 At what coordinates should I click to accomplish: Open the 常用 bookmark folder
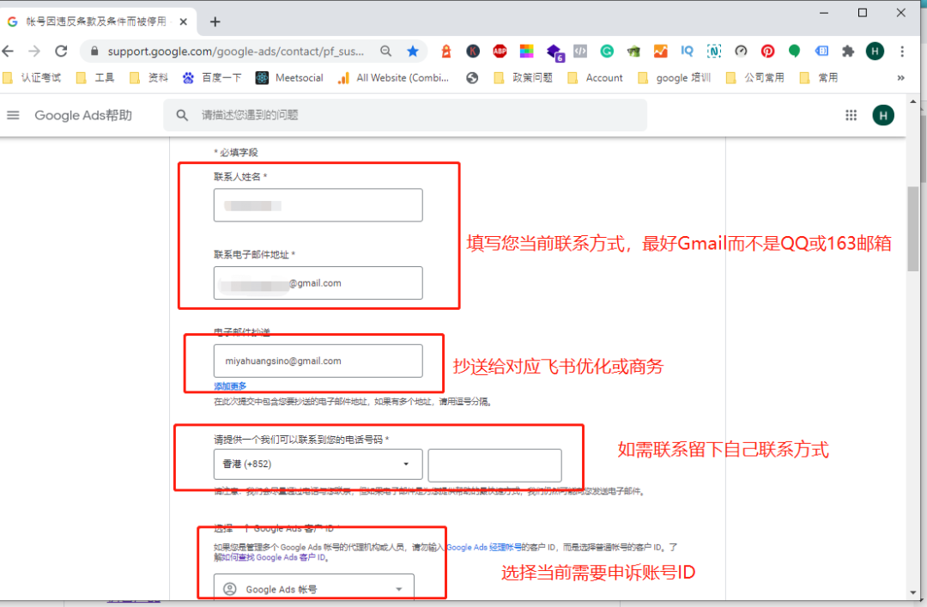coord(818,78)
